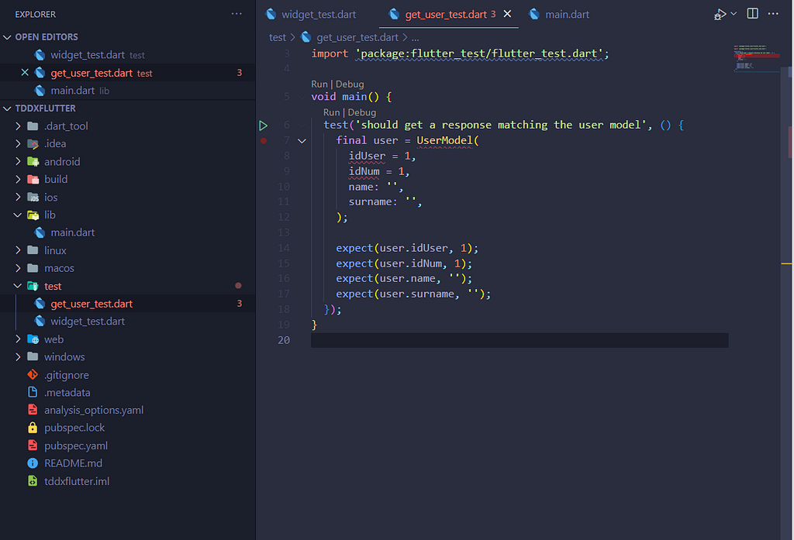This screenshot has height=540, width=794.
Task: Open run options dropdown arrow in title bar
Action: (x=734, y=14)
